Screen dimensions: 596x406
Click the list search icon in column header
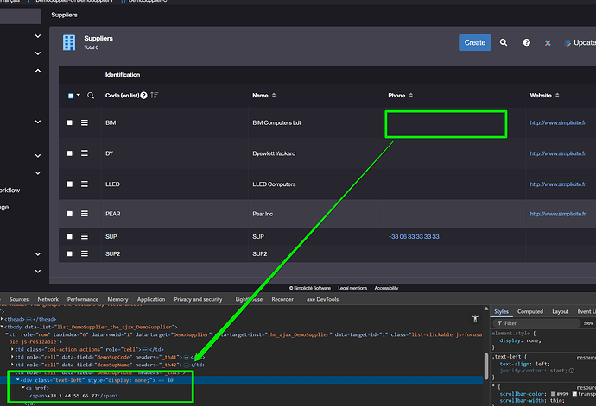point(91,95)
